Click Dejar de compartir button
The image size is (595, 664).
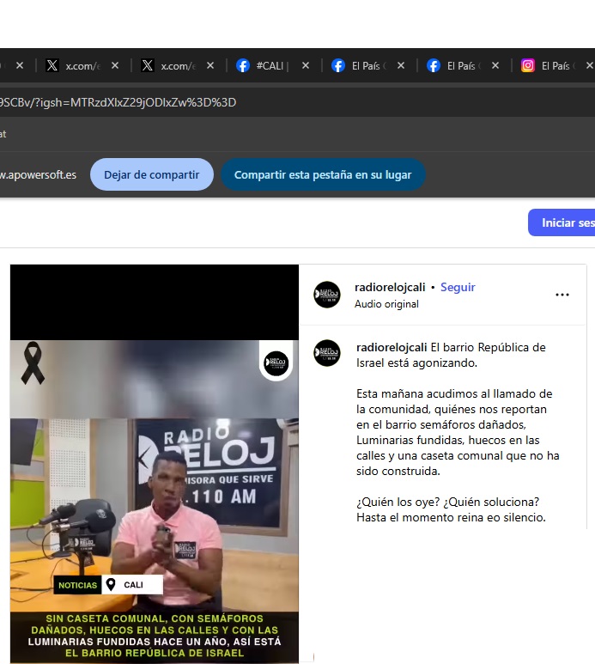[151, 174]
